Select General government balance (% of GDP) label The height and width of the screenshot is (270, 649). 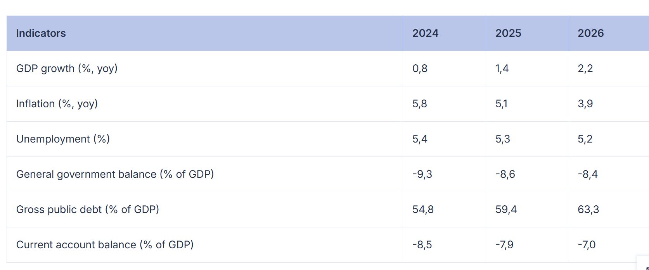[115, 174]
